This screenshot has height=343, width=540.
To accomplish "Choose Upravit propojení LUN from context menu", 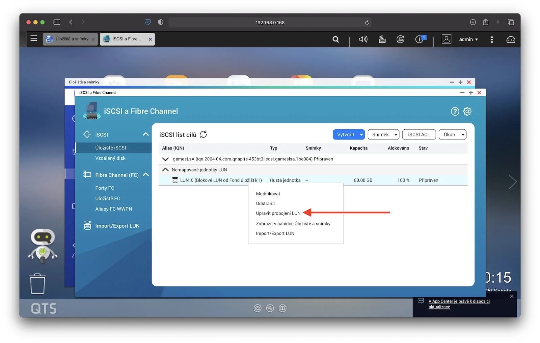I will [x=278, y=213].
